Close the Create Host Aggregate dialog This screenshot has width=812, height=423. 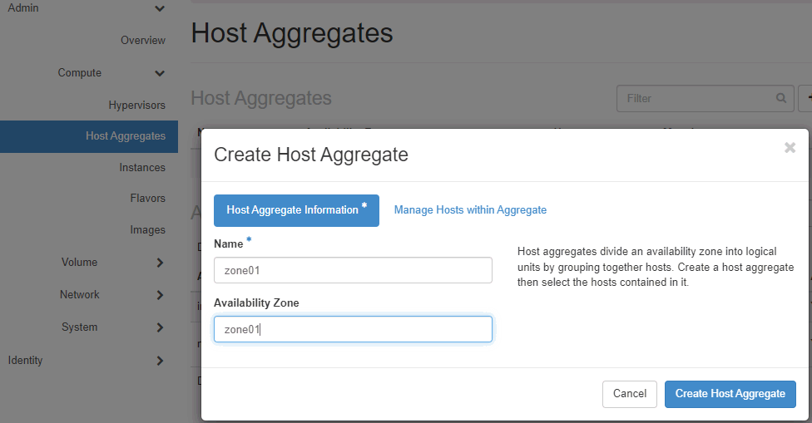pos(790,148)
